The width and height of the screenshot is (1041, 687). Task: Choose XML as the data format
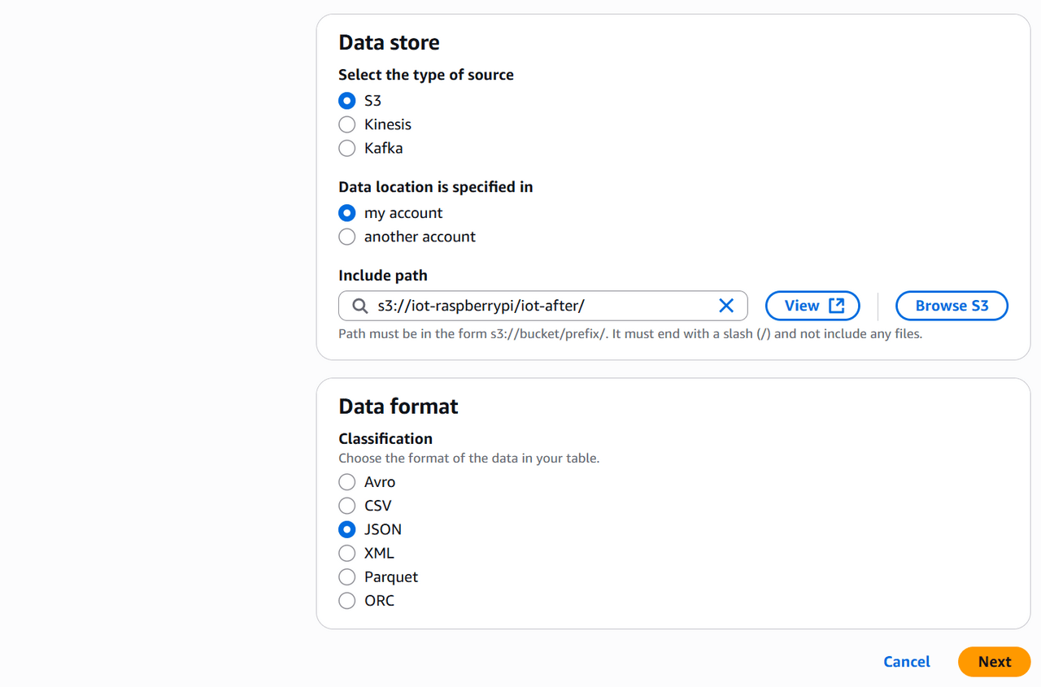(x=347, y=553)
